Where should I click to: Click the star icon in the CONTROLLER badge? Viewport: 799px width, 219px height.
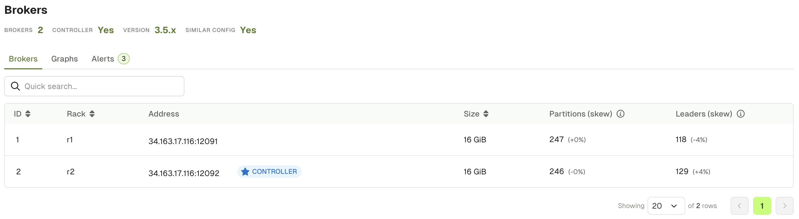point(245,171)
